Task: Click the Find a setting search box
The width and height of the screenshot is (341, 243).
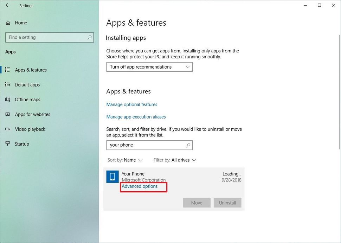Action: pos(50,37)
